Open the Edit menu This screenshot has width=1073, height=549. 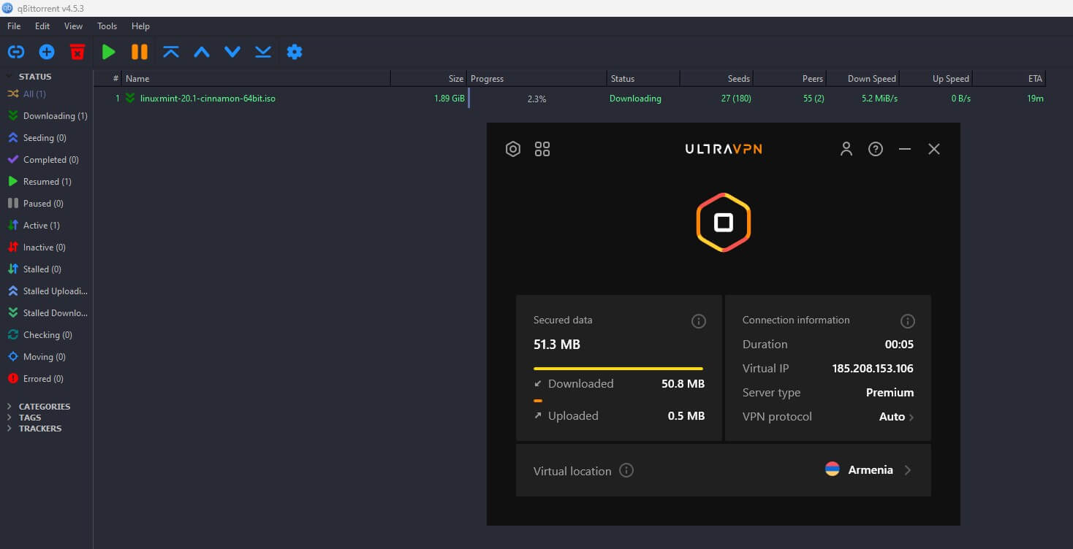point(42,26)
